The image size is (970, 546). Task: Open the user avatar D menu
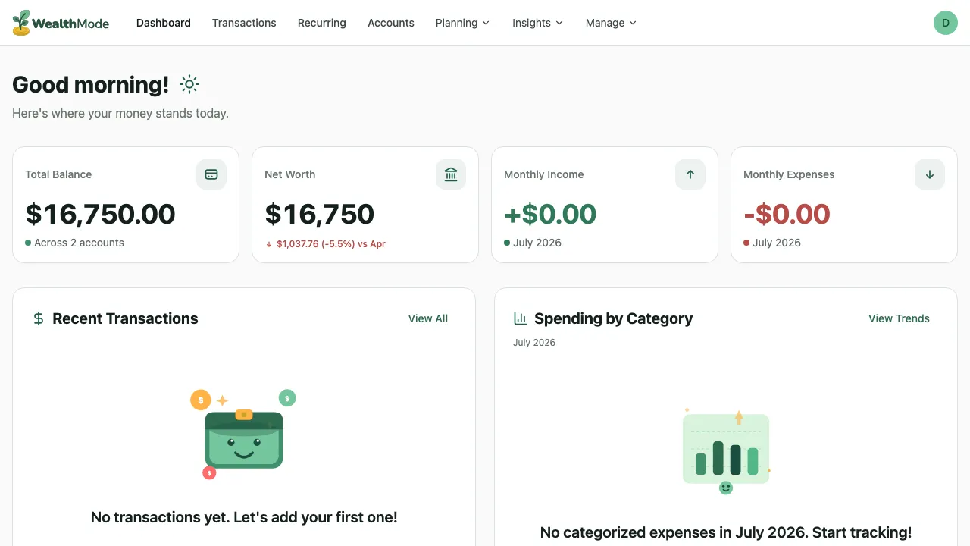coord(946,23)
